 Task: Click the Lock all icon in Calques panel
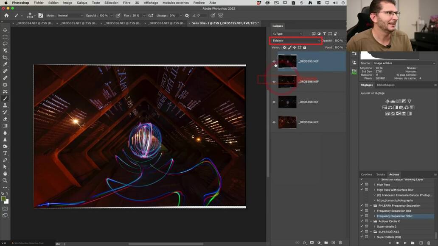305,47
